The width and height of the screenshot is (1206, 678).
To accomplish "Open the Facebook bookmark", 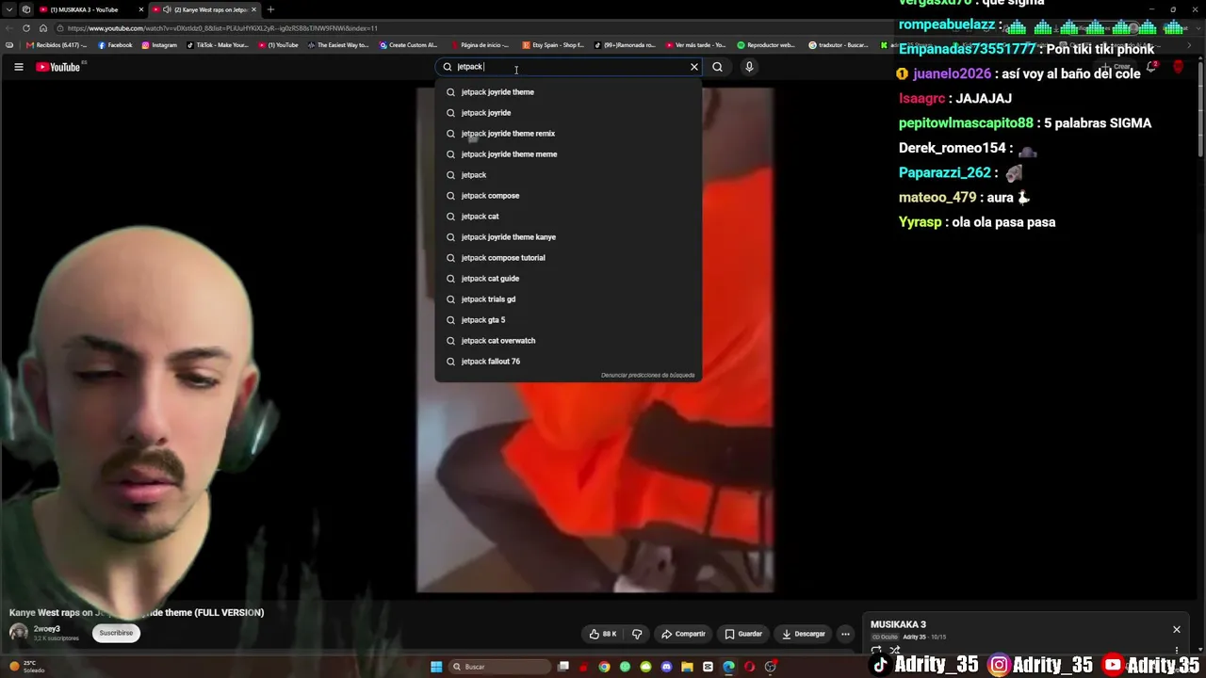I will tap(115, 45).
